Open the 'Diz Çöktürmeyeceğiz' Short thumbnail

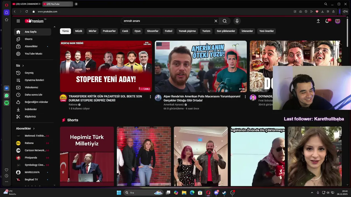(258, 156)
